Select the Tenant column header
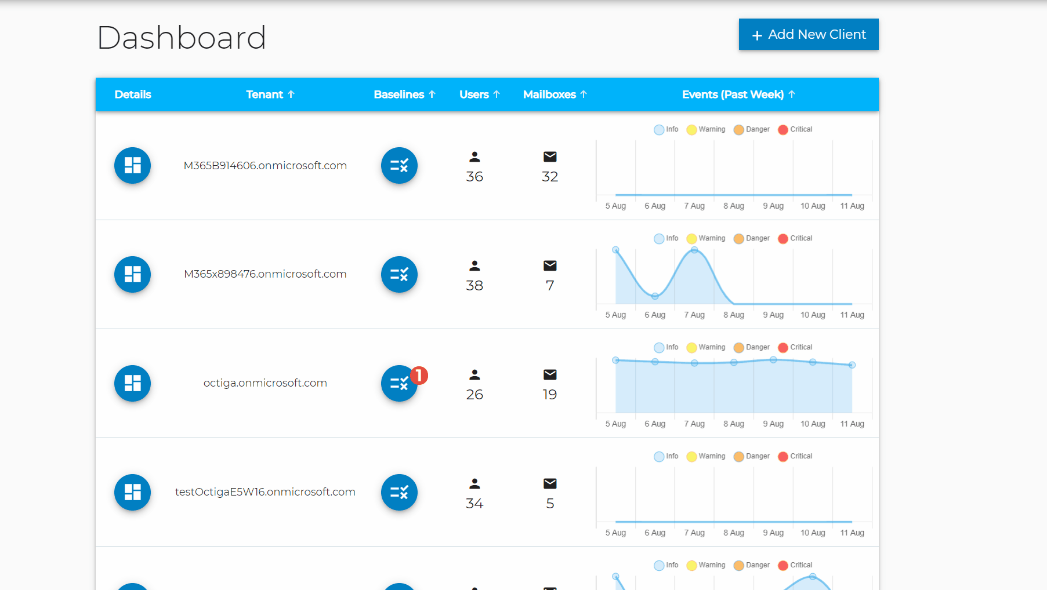The image size is (1047, 590). [x=270, y=94]
